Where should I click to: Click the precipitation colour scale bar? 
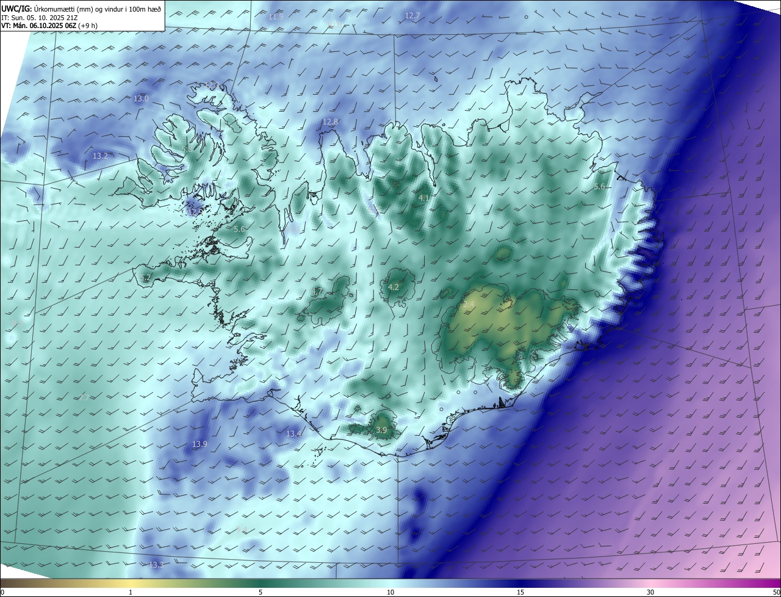point(390,583)
